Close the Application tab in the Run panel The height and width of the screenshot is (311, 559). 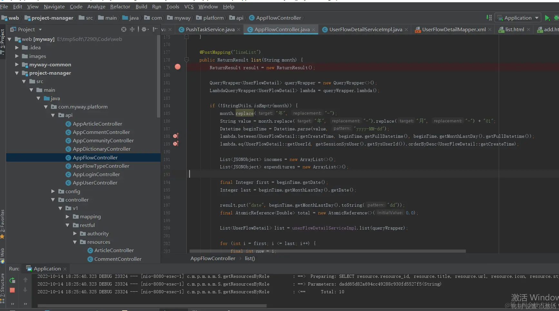pos(65,269)
